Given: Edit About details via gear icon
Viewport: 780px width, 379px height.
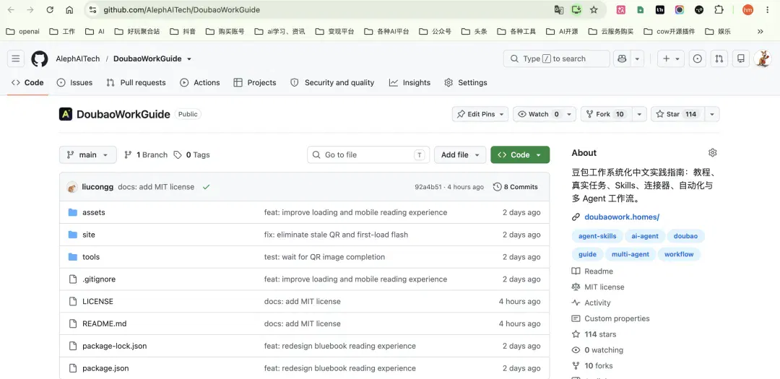Looking at the screenshot, I should (712, 153).
